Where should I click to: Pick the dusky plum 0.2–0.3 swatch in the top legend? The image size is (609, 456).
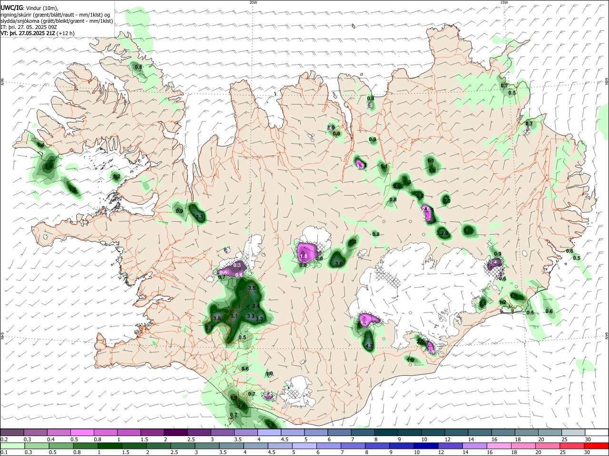(x=12, y=433)
